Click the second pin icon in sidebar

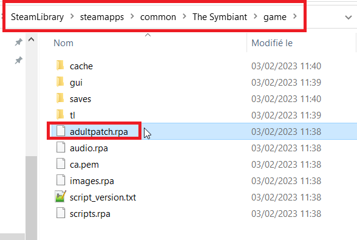point(19,60)
